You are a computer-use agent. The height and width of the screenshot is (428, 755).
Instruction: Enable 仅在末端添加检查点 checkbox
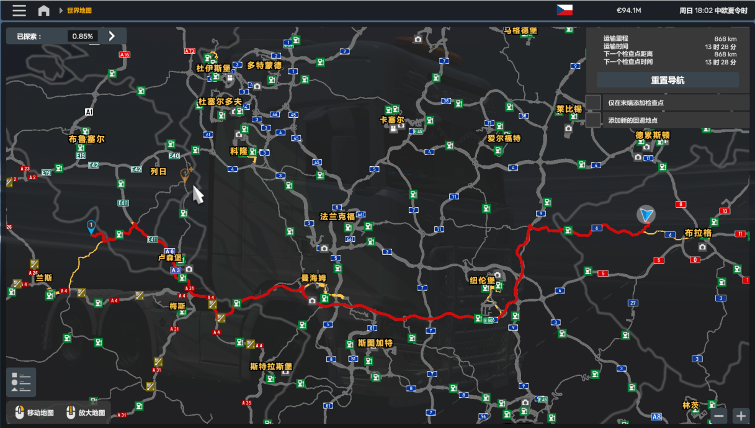point(594,102)
